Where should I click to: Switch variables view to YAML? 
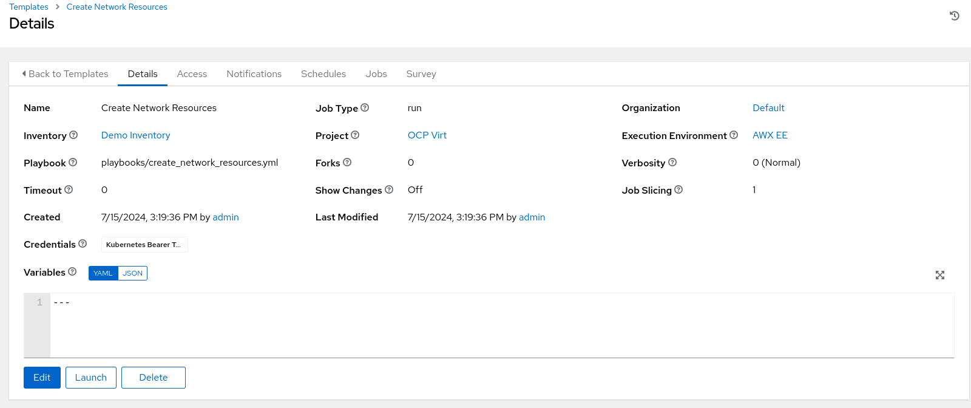pyautogui.click(x=103, y=273)
